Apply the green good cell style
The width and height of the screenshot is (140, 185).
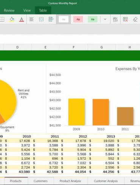[93, 19]
